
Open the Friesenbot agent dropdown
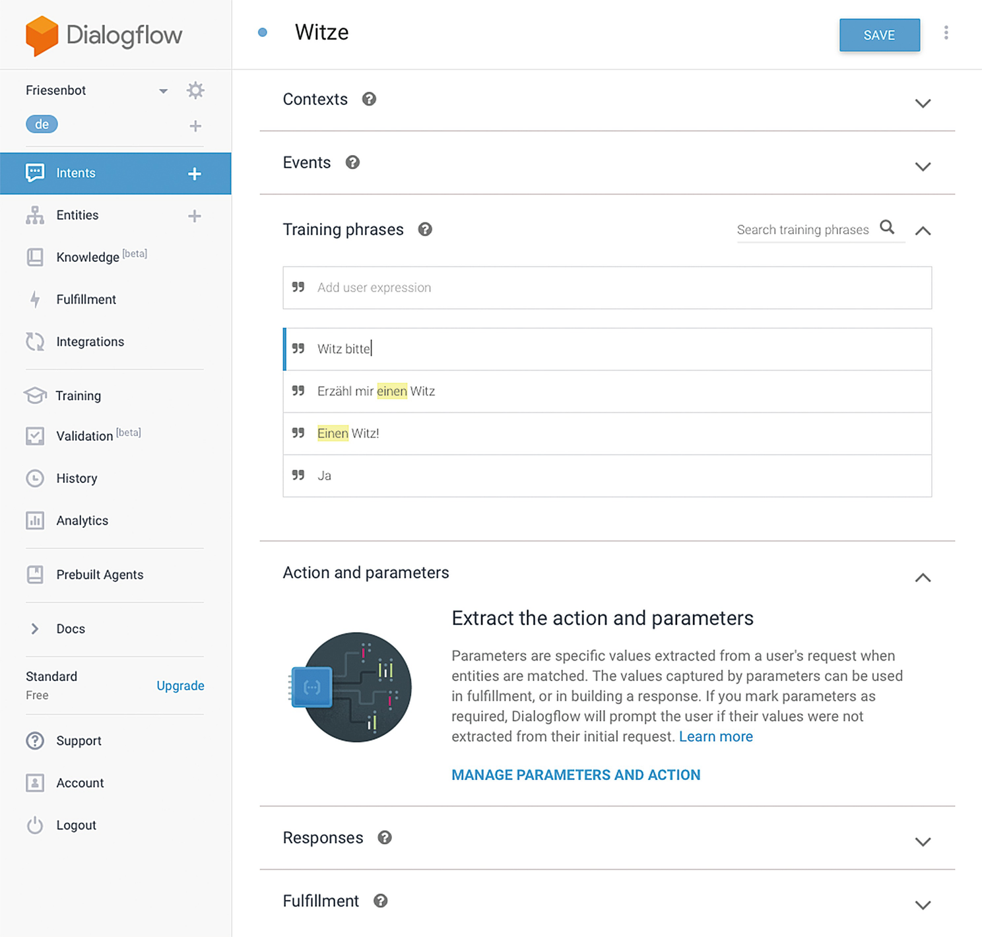tap(163, 91)
